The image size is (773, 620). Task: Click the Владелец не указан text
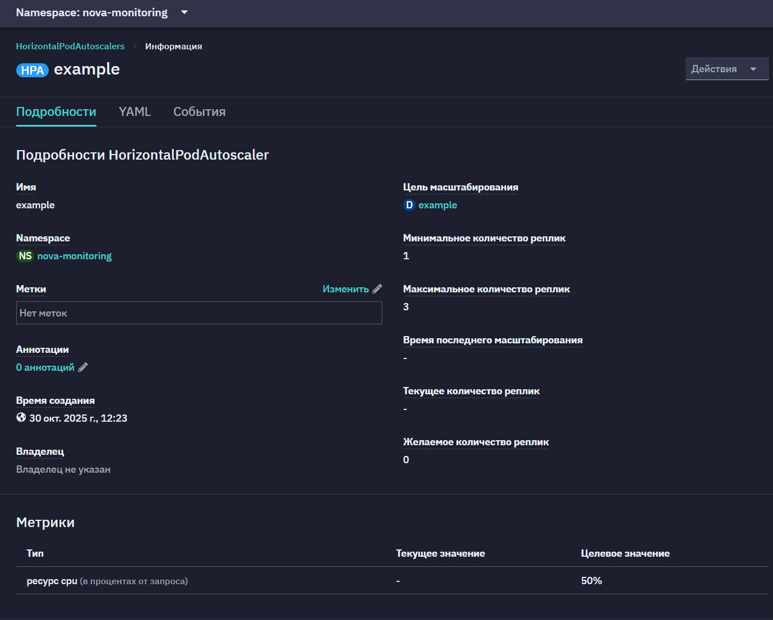coord(63,469)
